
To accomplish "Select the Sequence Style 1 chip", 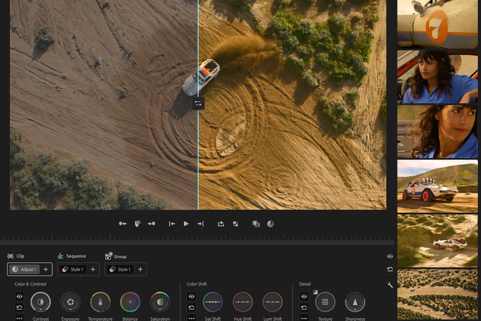I will pyautogui.click(x=73, y=269).
